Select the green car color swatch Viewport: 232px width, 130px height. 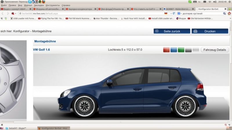coord(181,50)
